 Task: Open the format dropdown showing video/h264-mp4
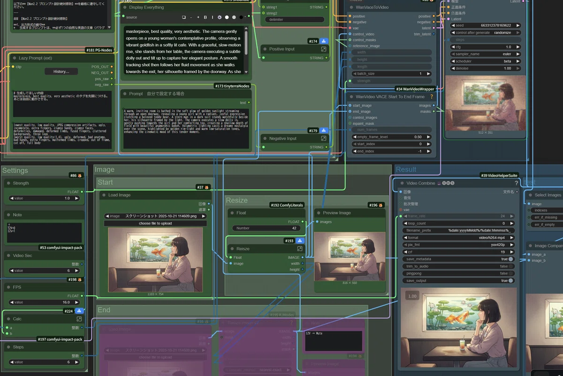point(458,238)
